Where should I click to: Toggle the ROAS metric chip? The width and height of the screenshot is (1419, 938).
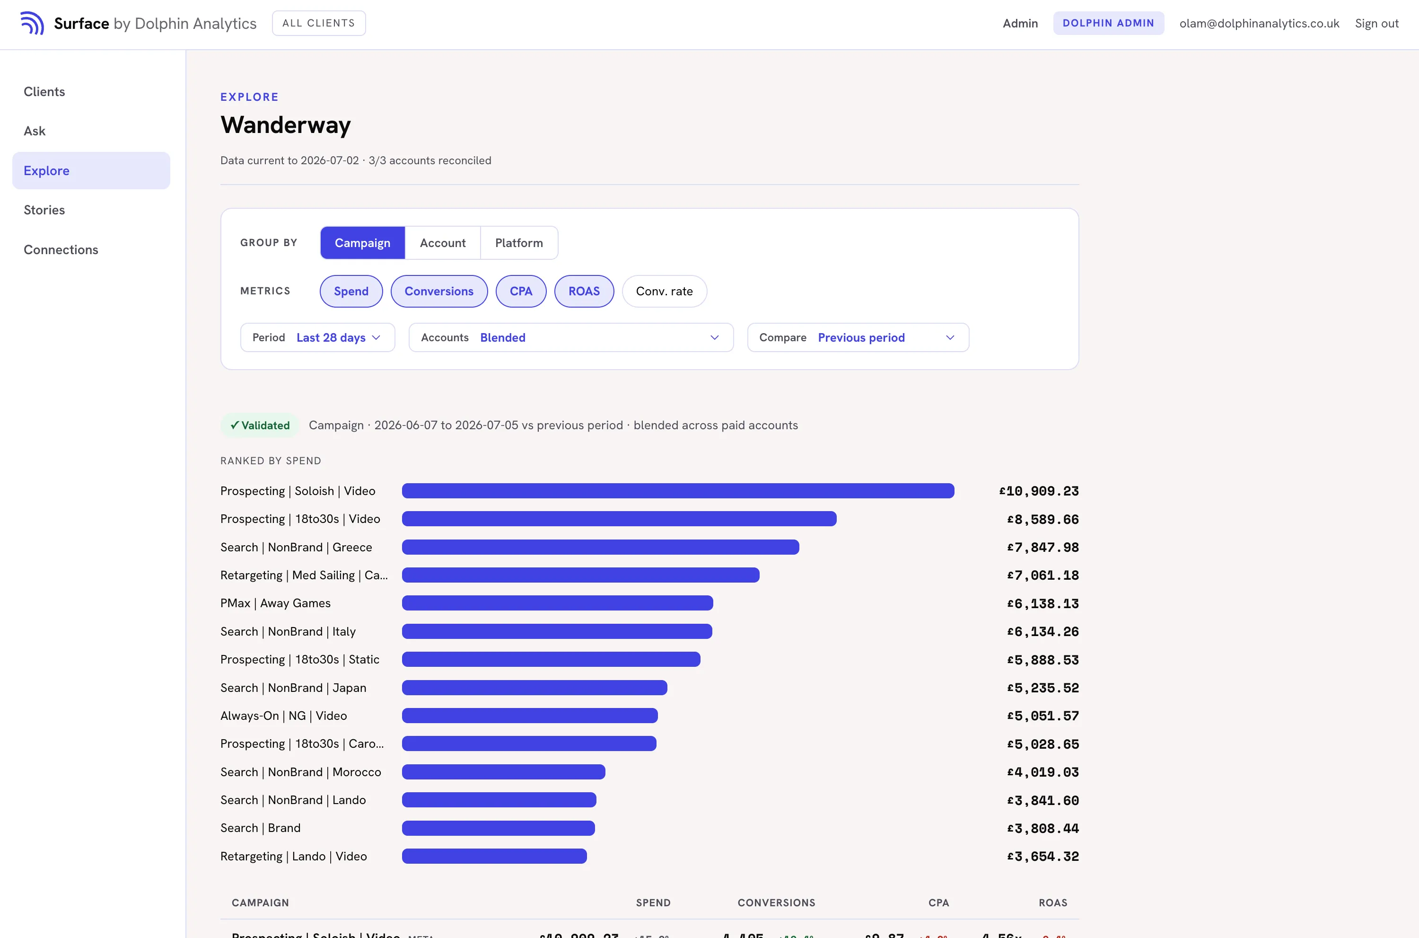click(x=584, y=292)
